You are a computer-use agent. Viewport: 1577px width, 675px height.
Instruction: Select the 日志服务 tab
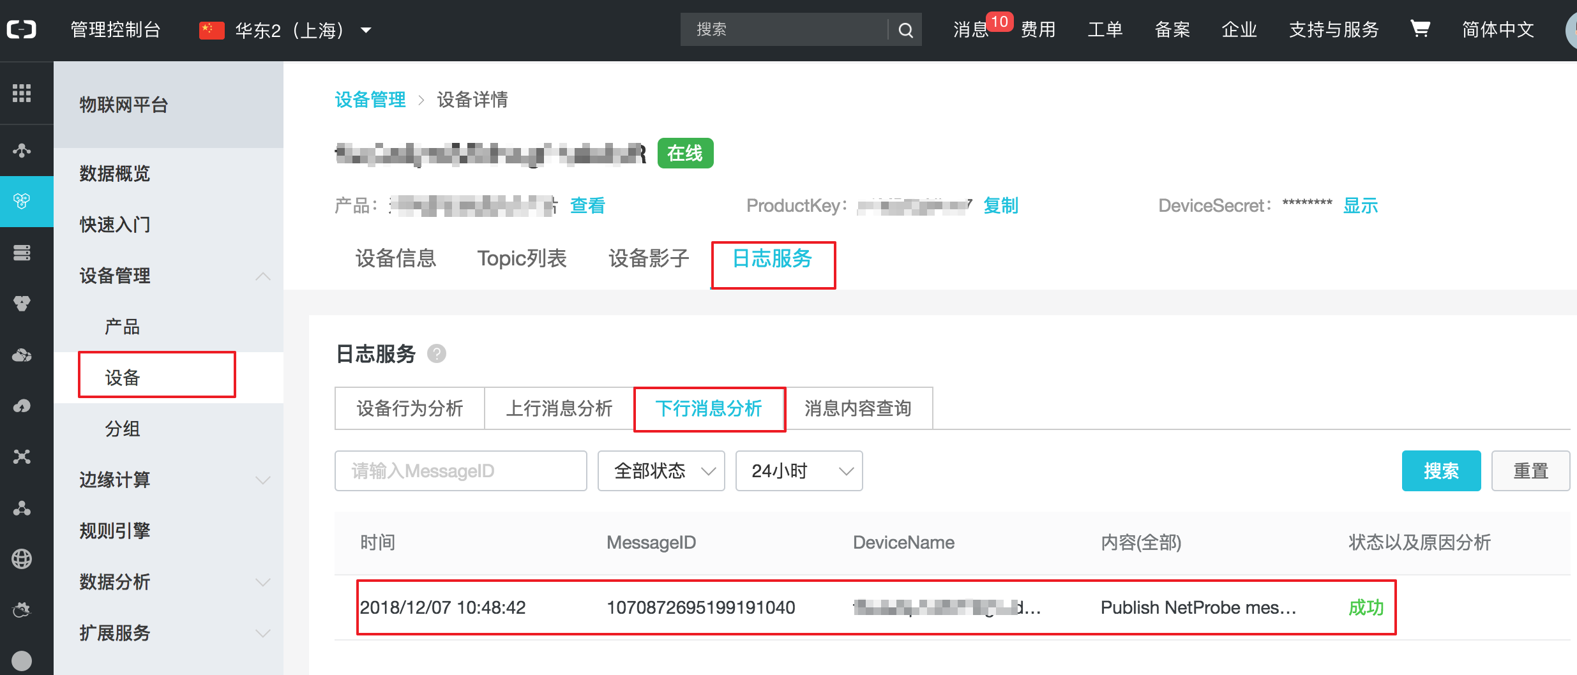coord(773,258)
